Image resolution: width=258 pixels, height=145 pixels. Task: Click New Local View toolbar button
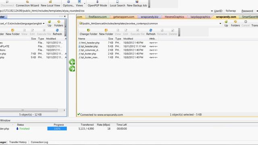click(x=50, y=4)
